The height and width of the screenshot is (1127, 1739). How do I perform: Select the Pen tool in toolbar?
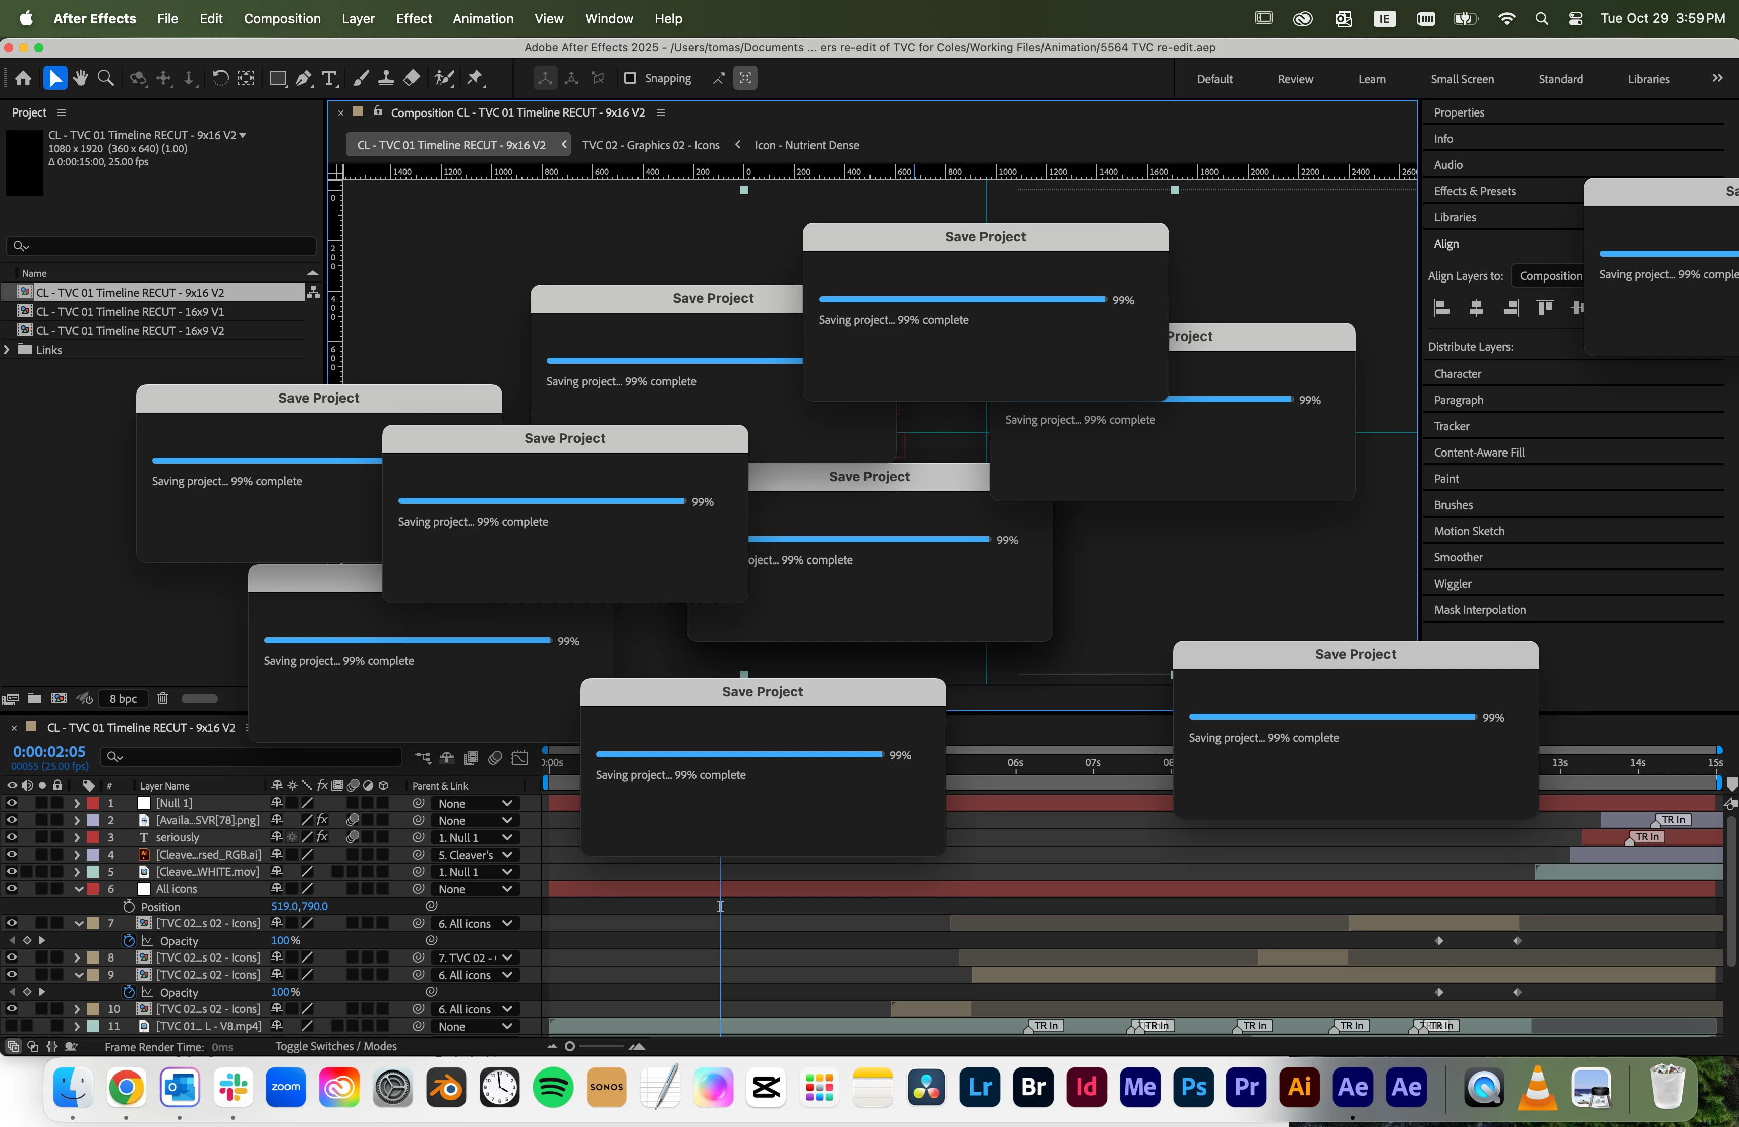304,78
